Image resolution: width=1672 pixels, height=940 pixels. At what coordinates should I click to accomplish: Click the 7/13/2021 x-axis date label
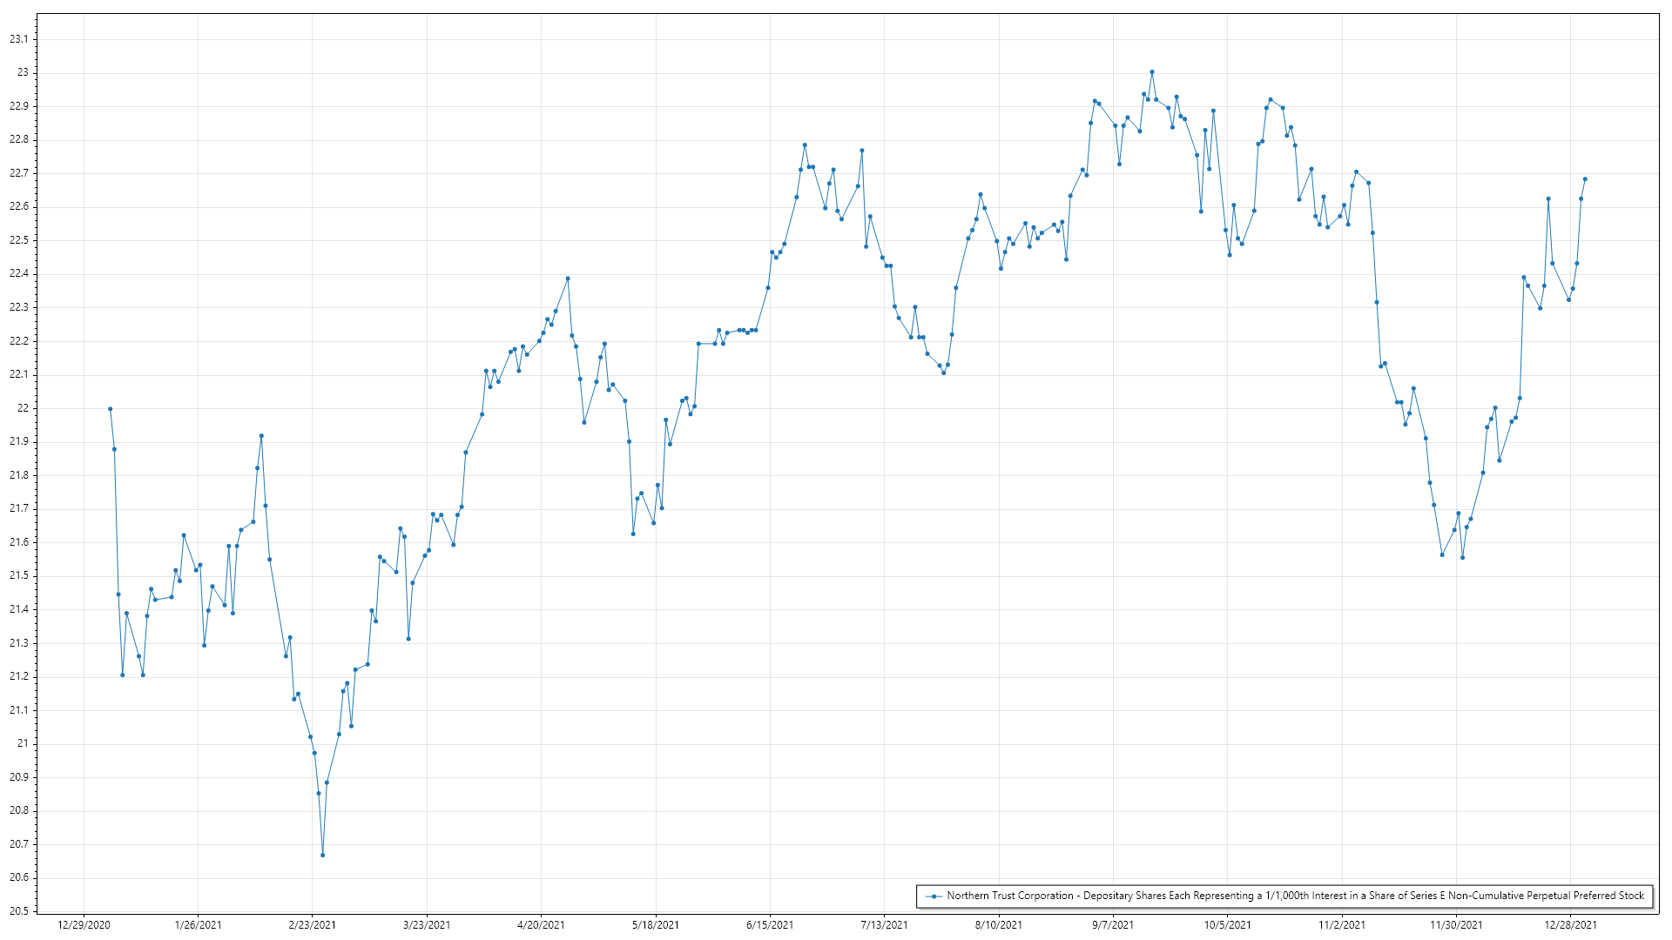(x=884, y=925)
